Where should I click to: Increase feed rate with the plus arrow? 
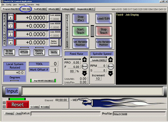[84, 60]
